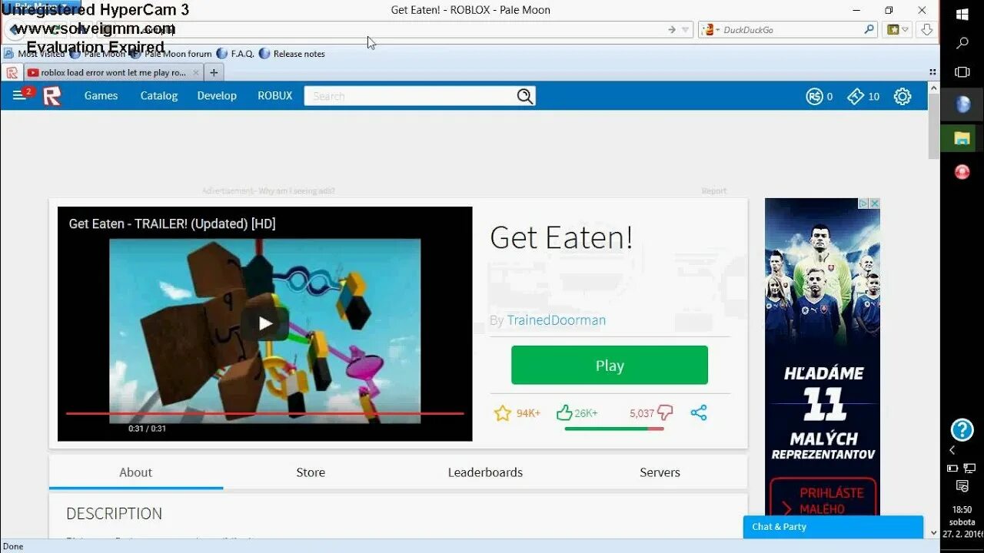Open the Catalog menu
Image resolution: width=984 pixels, height=553 pixels.
pyautogui.click(x=158, y=96)
